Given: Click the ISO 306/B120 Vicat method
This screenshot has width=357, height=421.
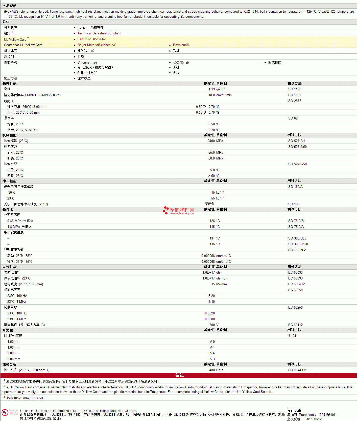Looking at the screenshot, I should coord(298,244).
